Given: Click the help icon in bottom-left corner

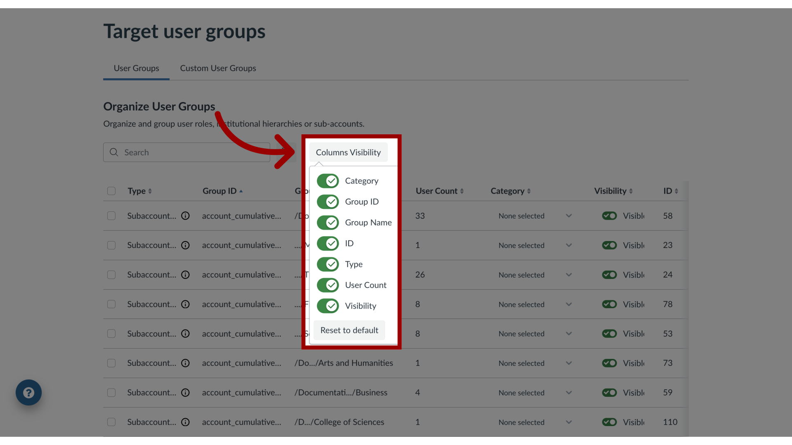Looking at the screenshot, I should (29, 392).
